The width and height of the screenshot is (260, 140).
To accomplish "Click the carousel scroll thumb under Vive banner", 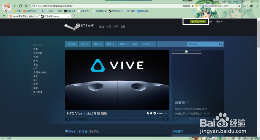I will [x=82, y=119].
